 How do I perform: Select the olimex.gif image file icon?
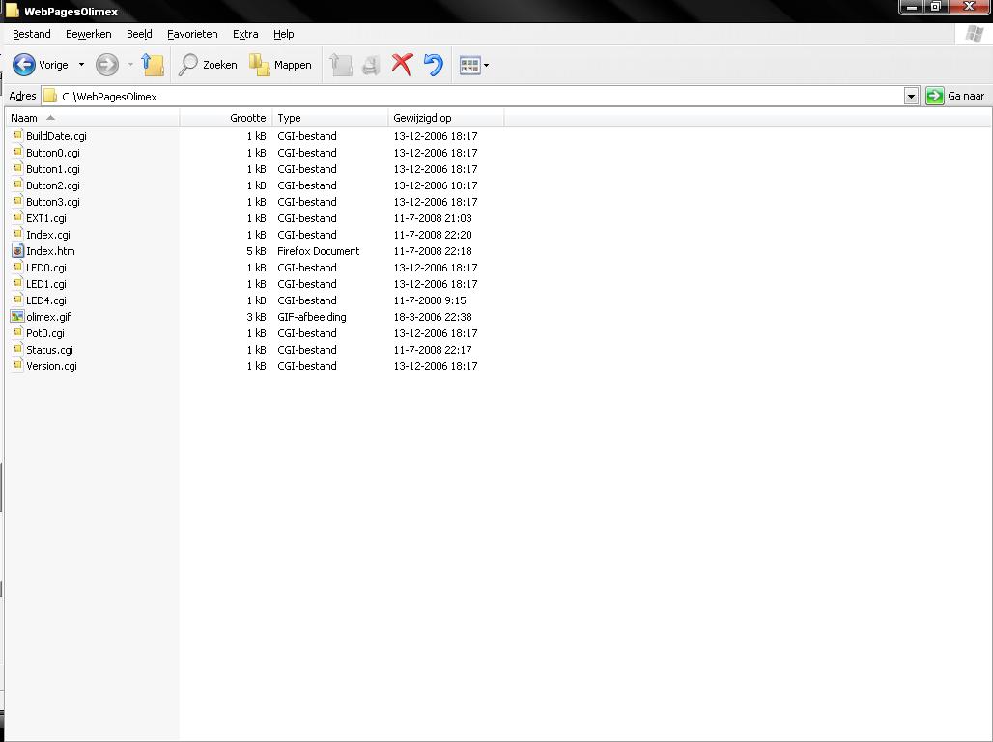point(17,317)
